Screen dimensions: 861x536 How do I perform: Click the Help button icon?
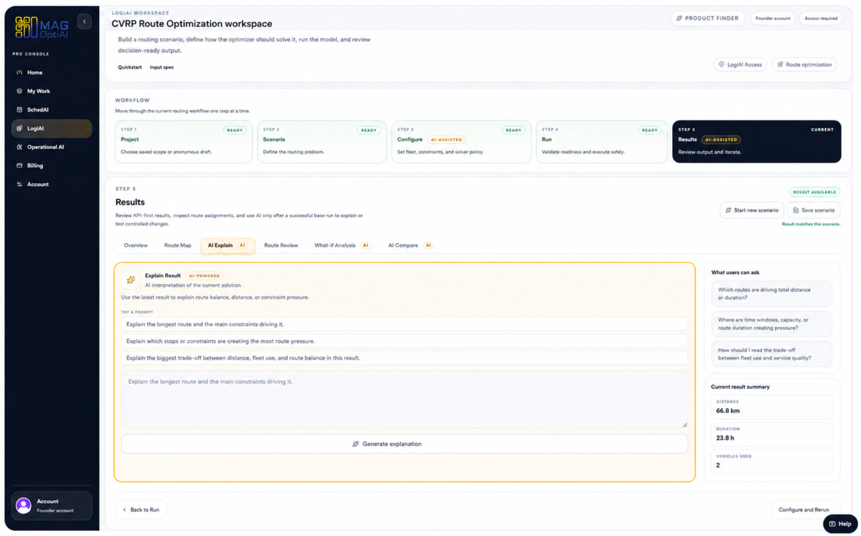(832, 524)
